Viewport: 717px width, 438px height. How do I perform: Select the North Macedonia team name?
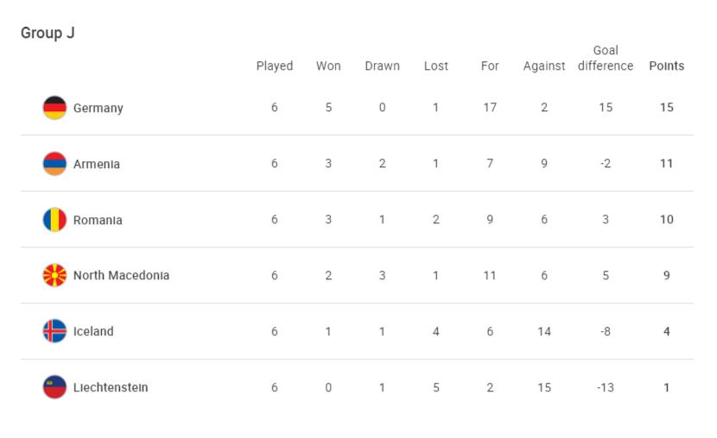click(121, 276)
